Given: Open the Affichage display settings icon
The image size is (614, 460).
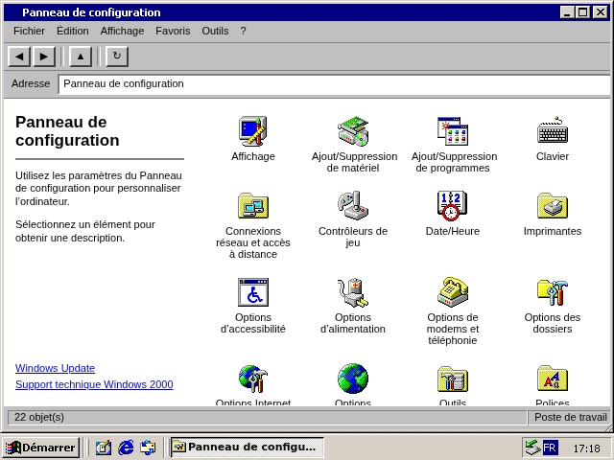Looking at the screenshot, I should [x=253, y=131].
